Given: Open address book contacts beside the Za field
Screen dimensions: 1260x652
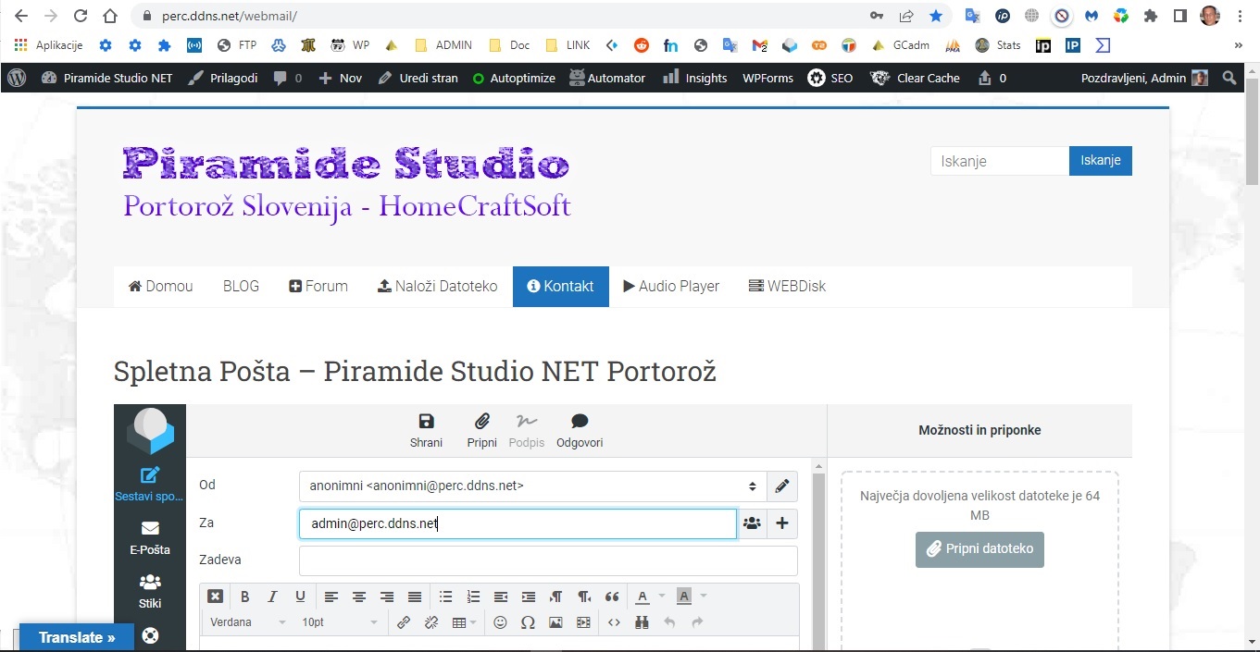Looking at the screenshot, I should (x=752, y=523).
